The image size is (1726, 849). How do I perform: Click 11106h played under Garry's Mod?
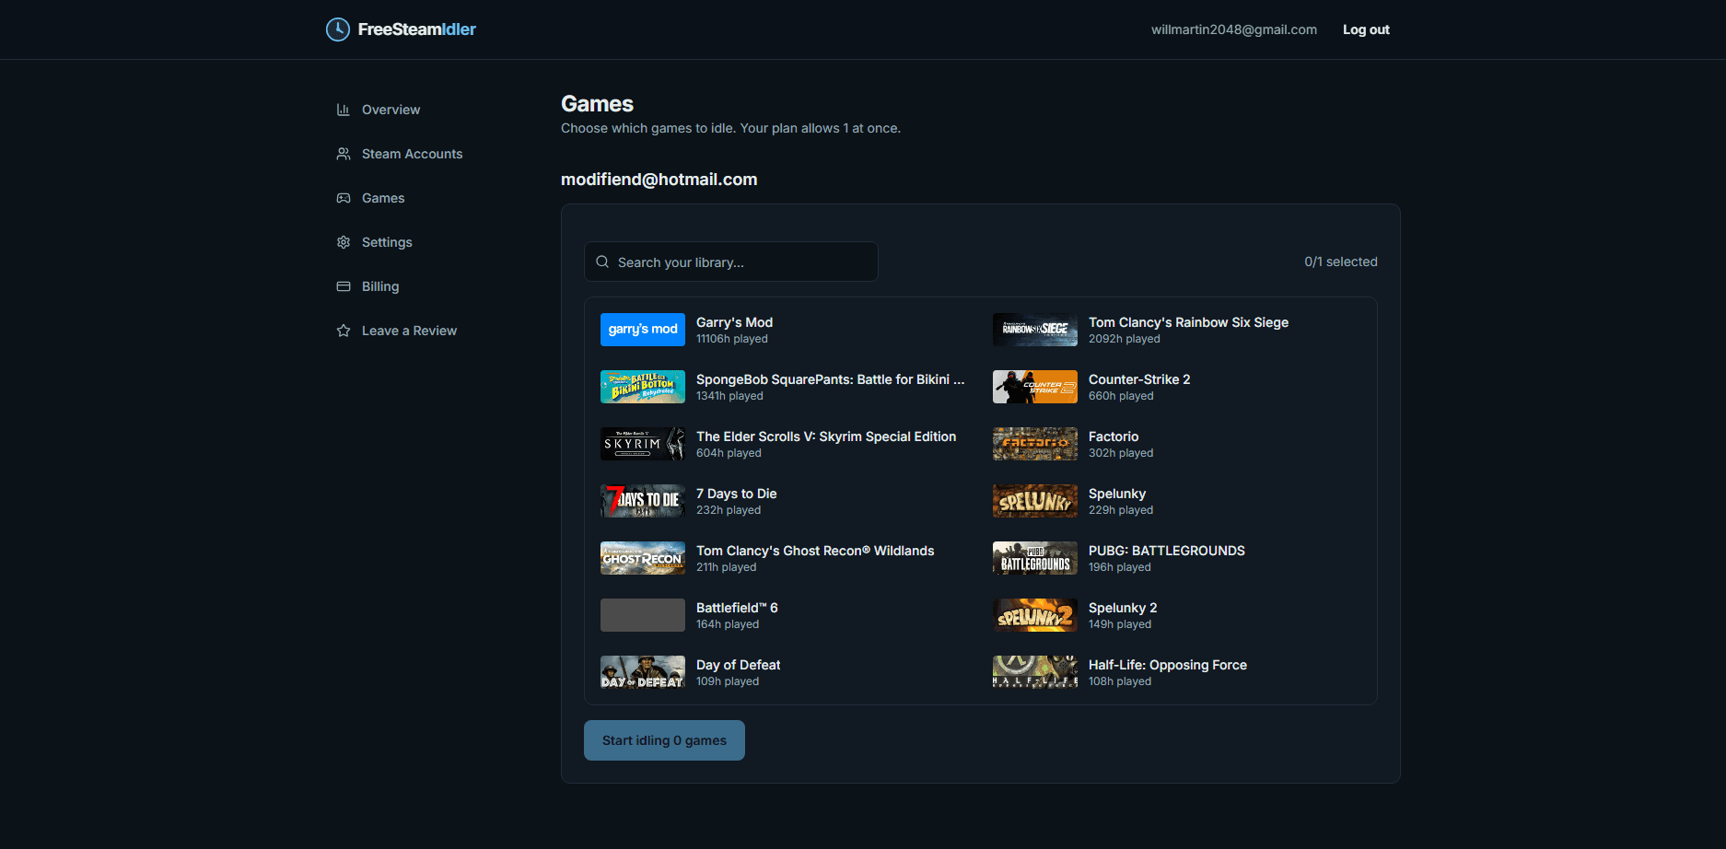click(732, 339)
